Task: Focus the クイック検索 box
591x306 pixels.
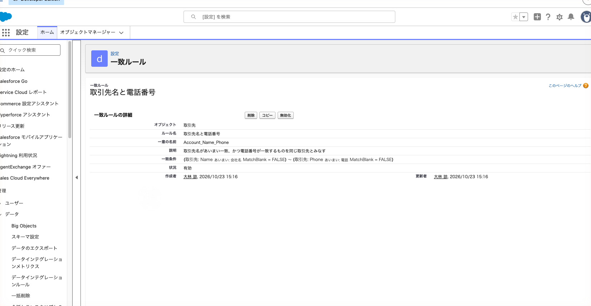Action: [x=30, y=50]
